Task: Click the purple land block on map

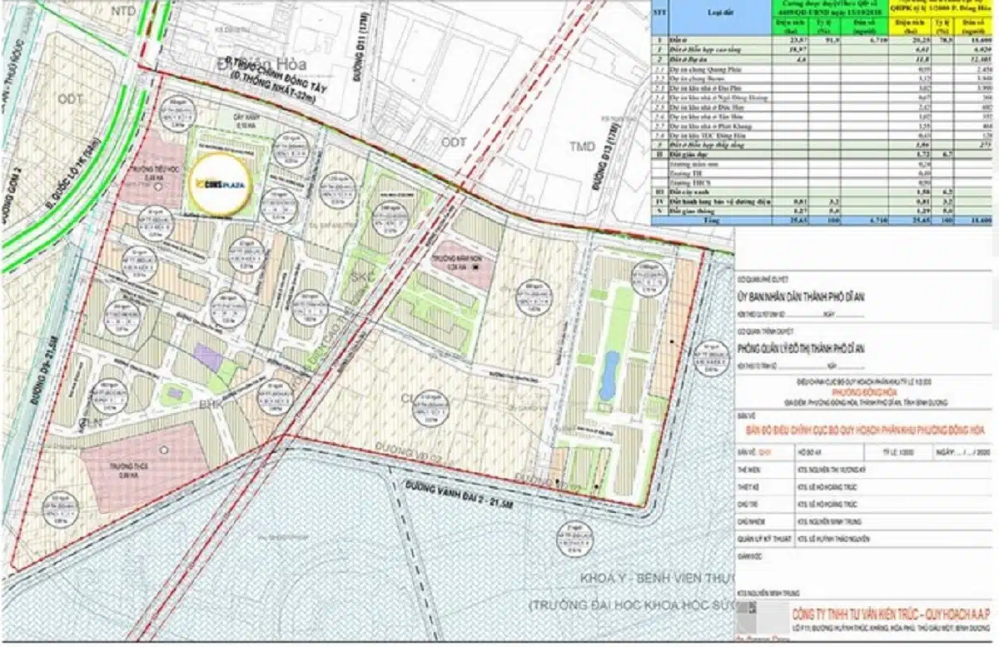Action: point(208,358)
